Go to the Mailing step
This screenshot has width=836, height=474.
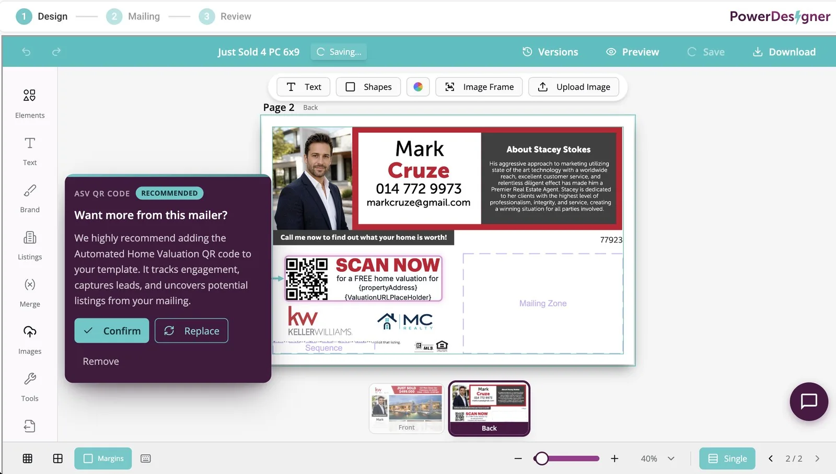pyautogui.click(x=133, y=16)
